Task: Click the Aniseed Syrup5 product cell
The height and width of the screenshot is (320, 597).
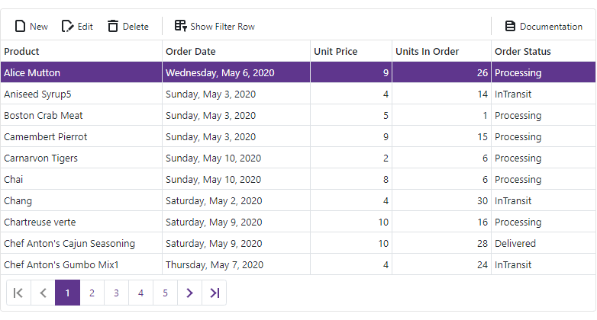Action: pyautogui.click(x=40, y=94)
